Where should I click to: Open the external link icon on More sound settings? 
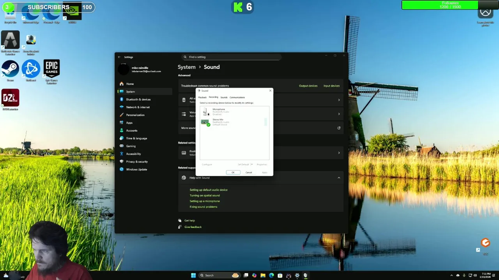coord(339,128)
